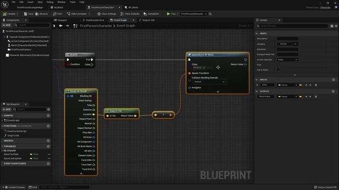This screenshot has width=339, height=190.
Task: Expand the EventGraph tree item
Action: 2,120
